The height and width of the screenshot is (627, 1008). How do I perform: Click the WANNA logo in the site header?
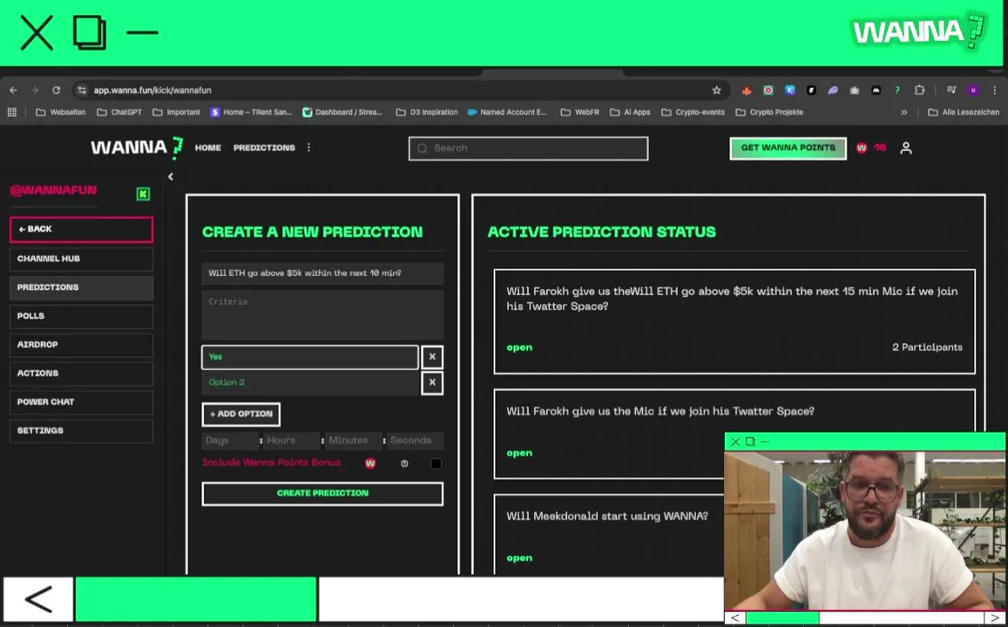[137, 148]
